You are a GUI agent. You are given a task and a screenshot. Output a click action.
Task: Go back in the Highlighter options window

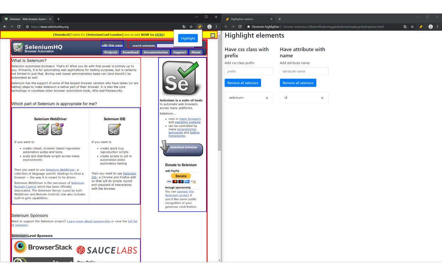[x=226, y=27]
